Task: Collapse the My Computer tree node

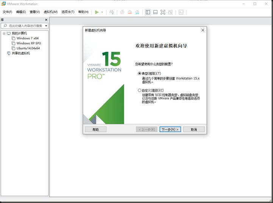Action: coord(4,33)
